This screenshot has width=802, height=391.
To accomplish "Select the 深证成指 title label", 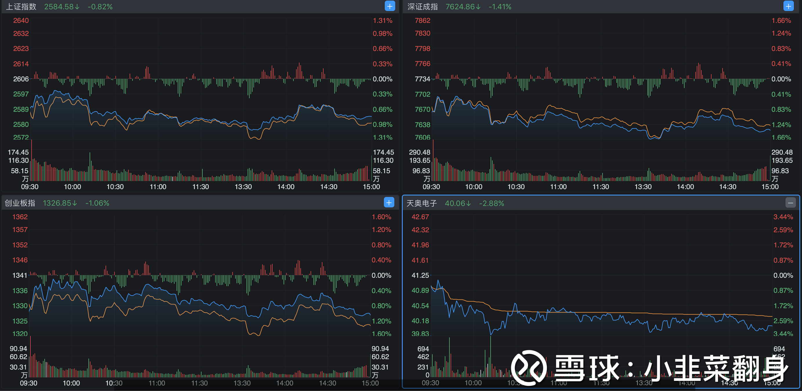I will (x=422, y=7).
